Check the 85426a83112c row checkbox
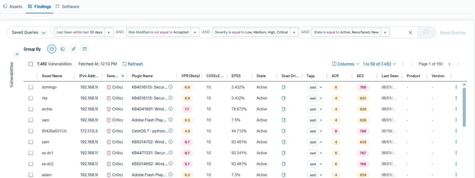475x178 pixels. 31,131
